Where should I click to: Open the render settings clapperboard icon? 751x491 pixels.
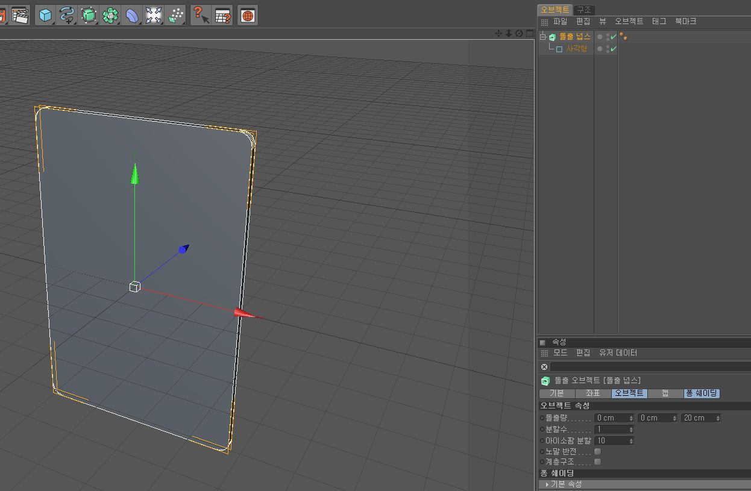tap(20, 16)
